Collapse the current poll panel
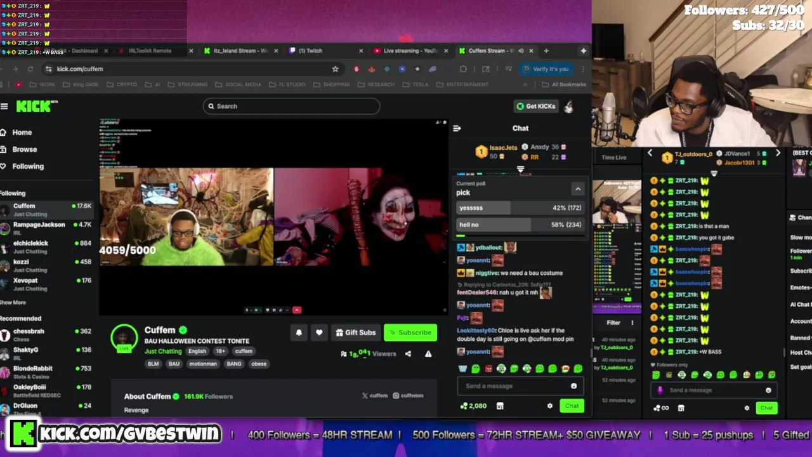Screen dimensions: 812x457 click(578, 189)
